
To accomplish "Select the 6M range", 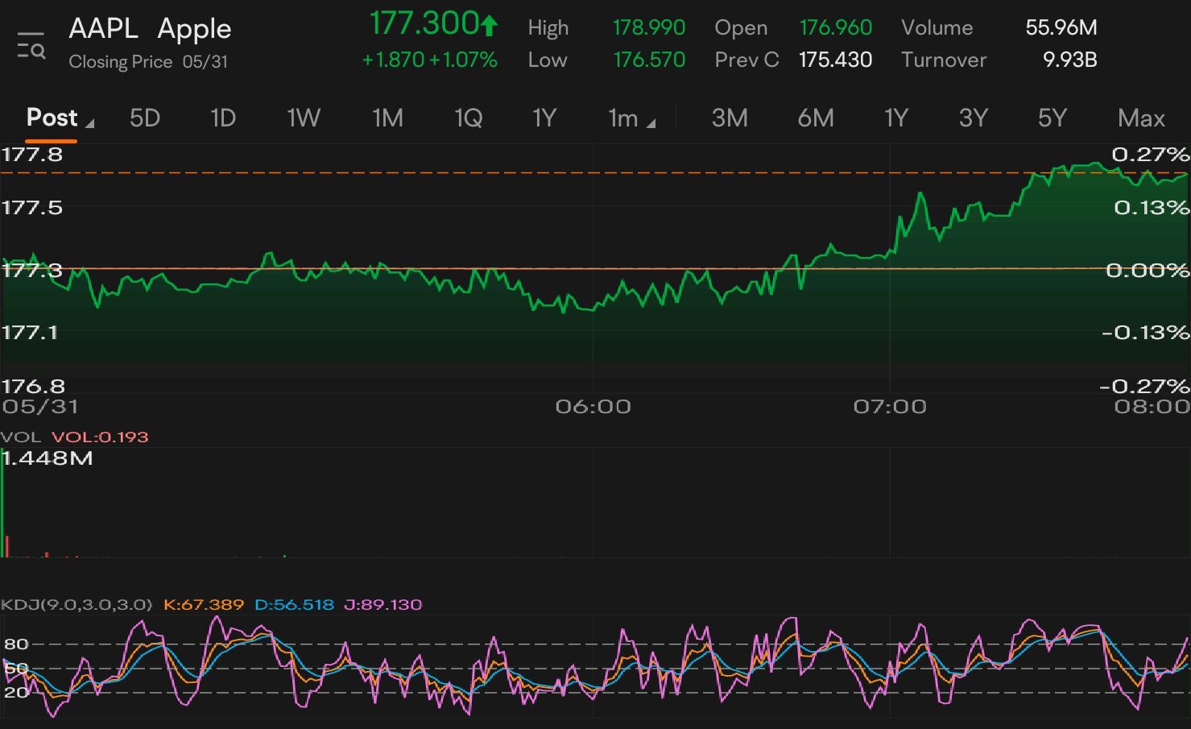I will coord(816,118).
